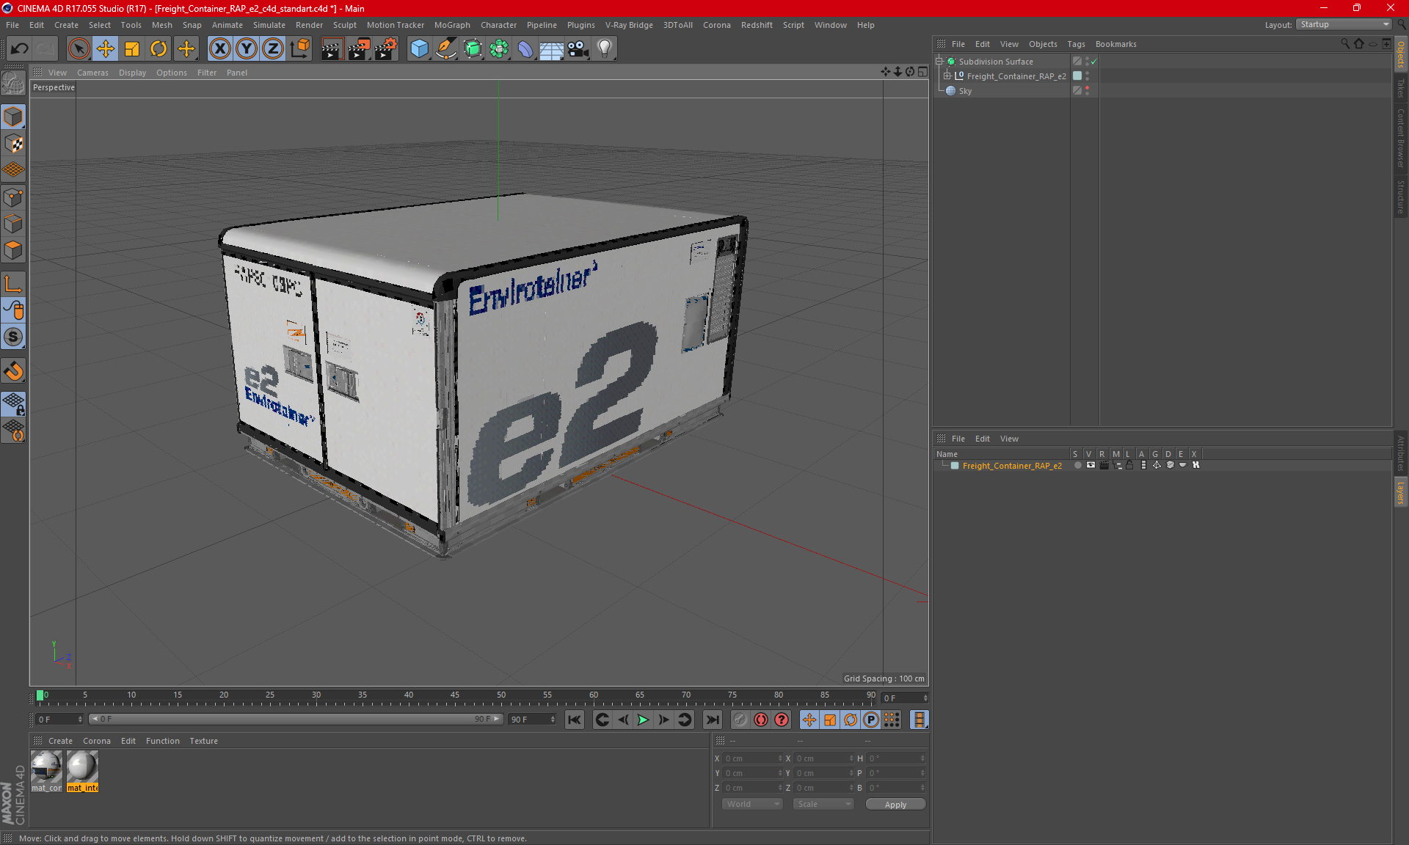Open the Objects manager Tags menu
The image size is (1409, 845).
(x=1076, y=44)
